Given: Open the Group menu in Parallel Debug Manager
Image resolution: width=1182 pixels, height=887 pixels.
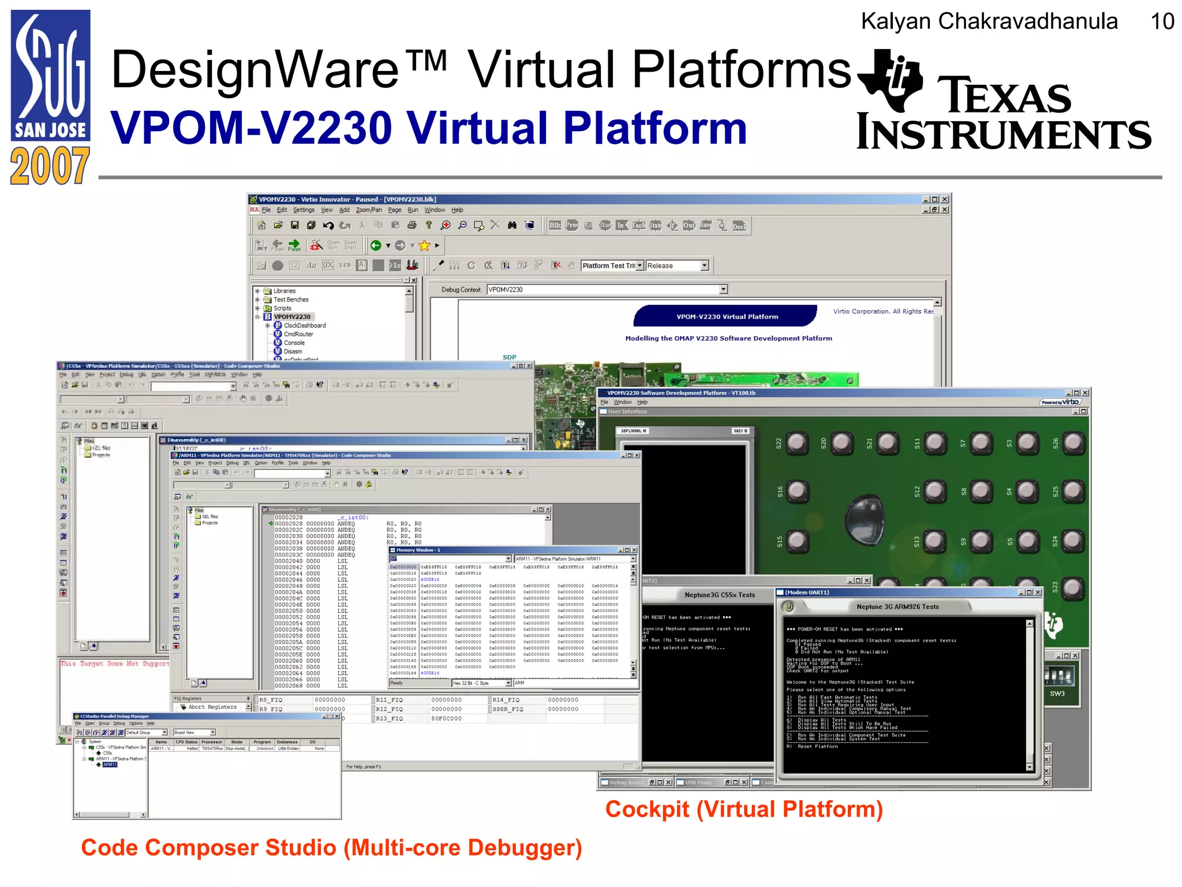Looking at the screenshot, I should point(104,724).
